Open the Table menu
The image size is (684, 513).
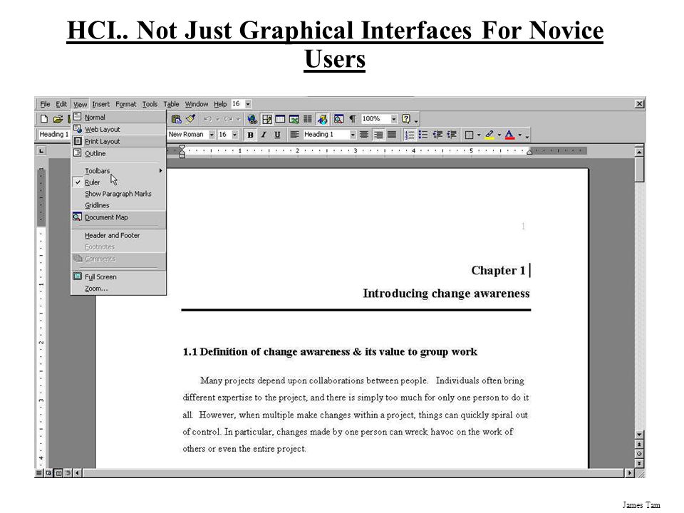[171, 104]
